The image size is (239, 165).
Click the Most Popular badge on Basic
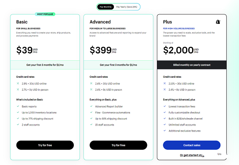(x=45, y=14)
